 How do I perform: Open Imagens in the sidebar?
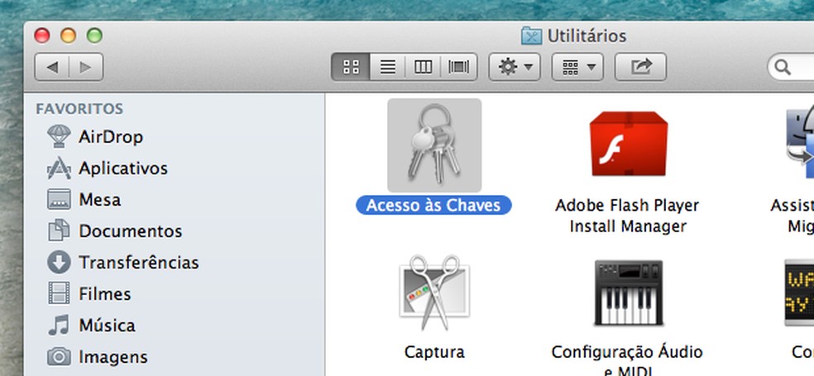click(98, 357)
